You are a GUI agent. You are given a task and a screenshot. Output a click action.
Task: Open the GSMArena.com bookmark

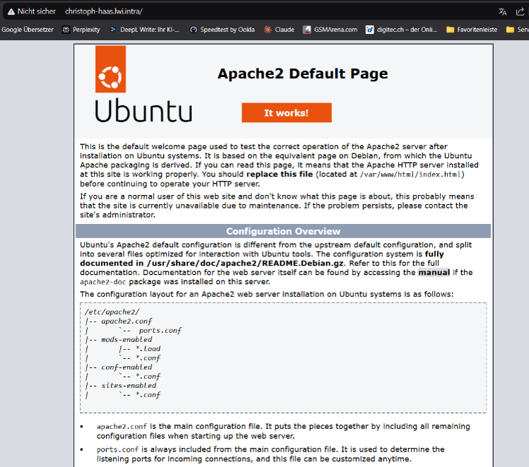(330, 30)
